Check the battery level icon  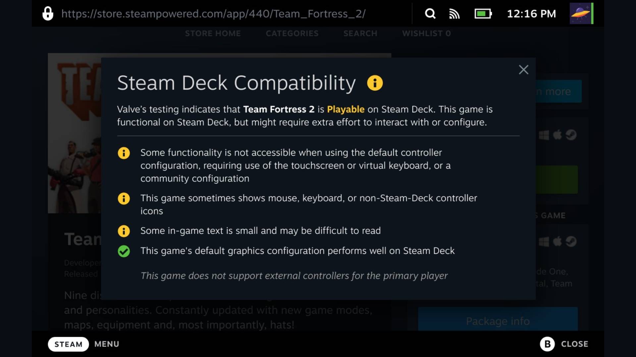coord(483,14)
